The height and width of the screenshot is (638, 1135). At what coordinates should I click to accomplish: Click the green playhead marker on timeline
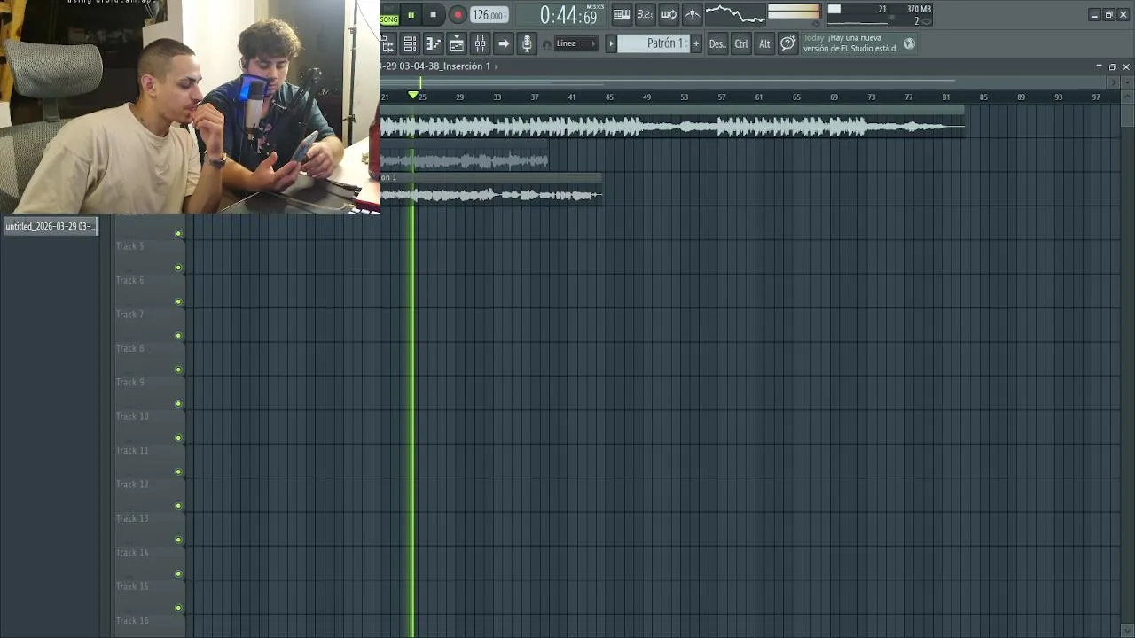(x=413, y=95)
